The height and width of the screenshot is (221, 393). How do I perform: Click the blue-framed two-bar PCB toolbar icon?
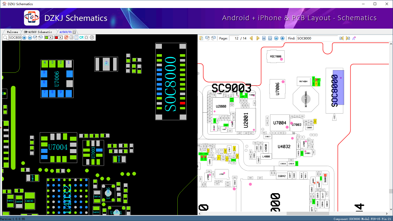(76, 38)
